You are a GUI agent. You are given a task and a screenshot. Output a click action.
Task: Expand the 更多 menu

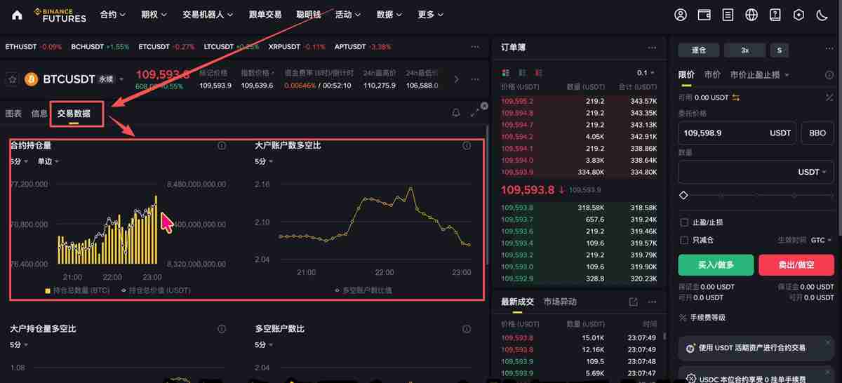[x=431, y=15]
